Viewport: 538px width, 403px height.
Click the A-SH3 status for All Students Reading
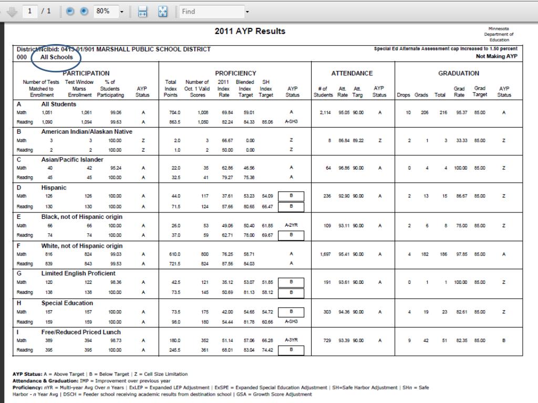coord(291,122)
